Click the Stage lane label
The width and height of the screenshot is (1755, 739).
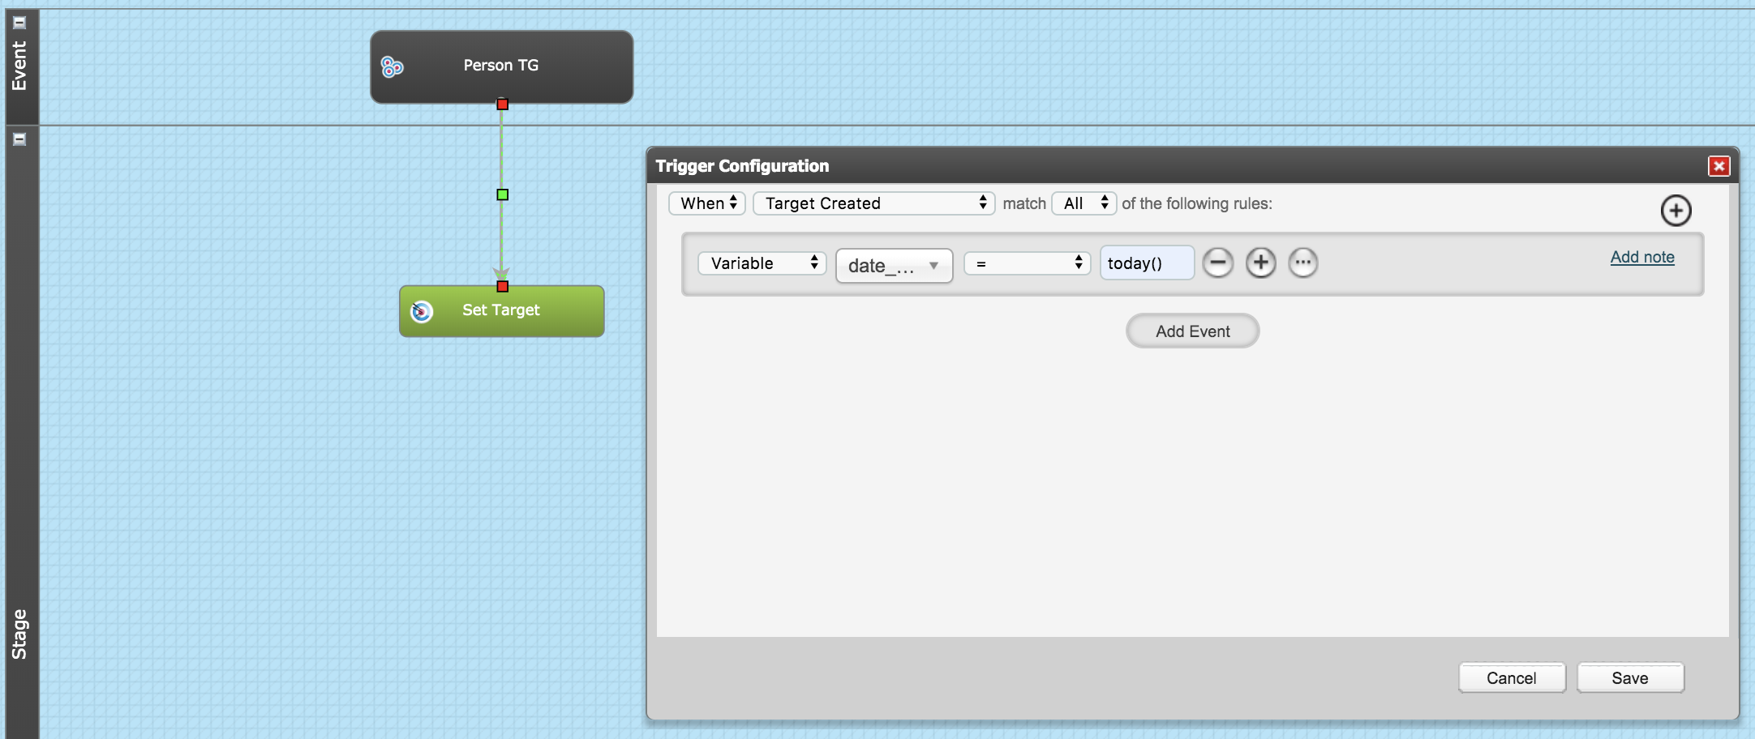coord(19,634)
